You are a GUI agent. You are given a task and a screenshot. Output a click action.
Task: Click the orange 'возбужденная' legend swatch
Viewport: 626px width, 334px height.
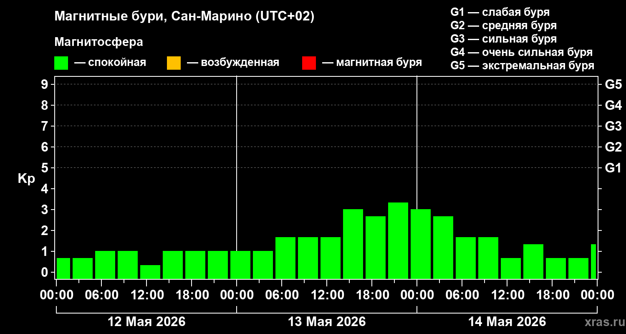tap(174, 63)
